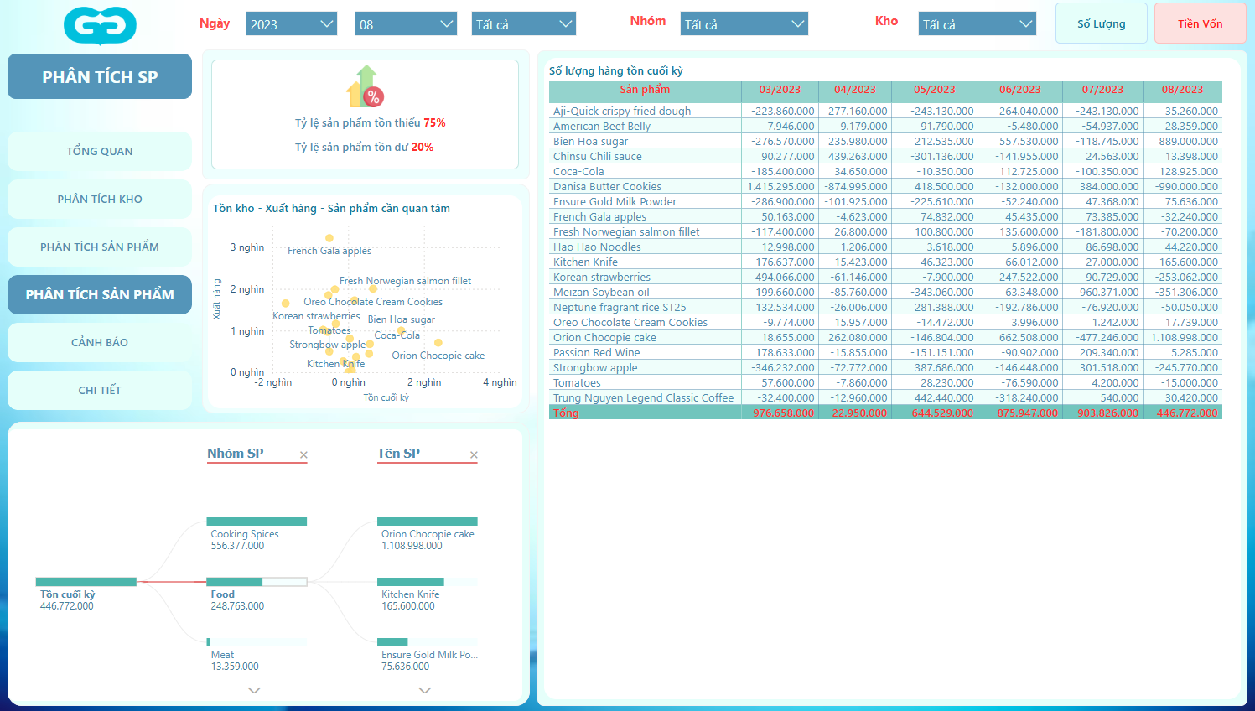The height and width of the screenshot is (711, 1255).
Task: Sort by 03/2023 column header
Action: click(x=780, y=90)
